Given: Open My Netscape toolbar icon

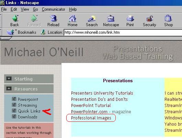Looking at the screenshot, I should (111, 18).
